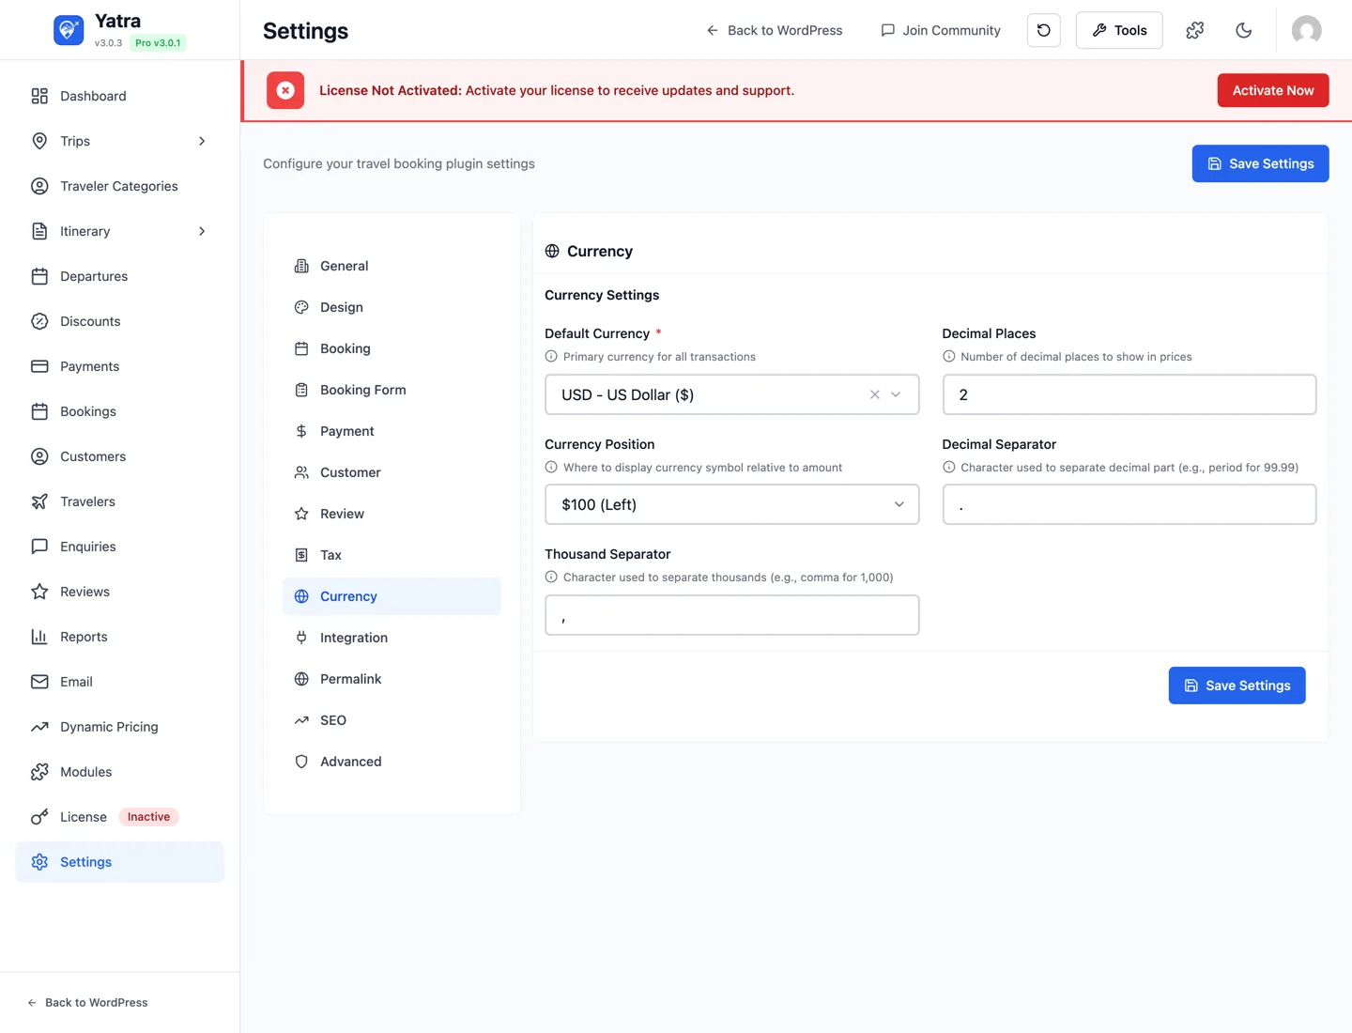The image size is (1352, 1033).
Task: Clear the USD default currency selection
Action: pyautogui.click(x=874, y=394)
